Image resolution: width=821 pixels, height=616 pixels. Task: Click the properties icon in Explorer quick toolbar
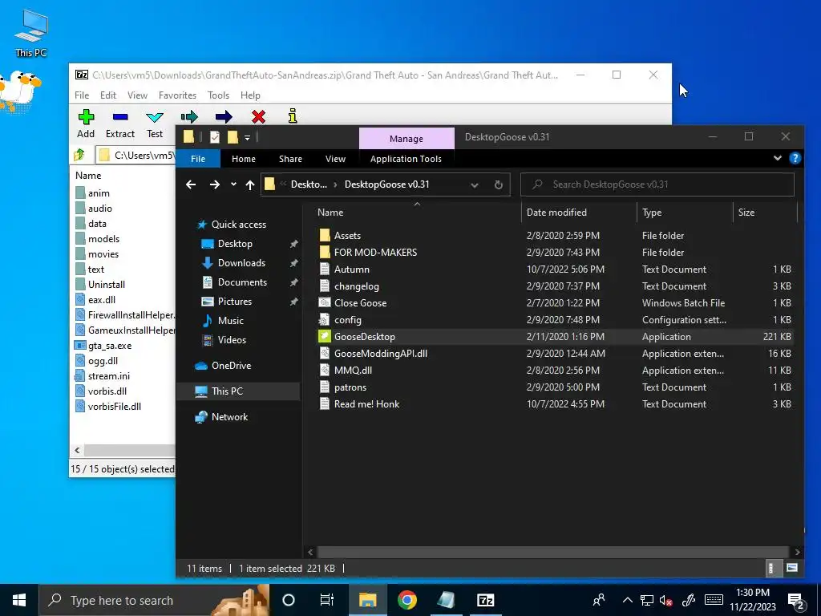pyautogui.click(x=215, y=137)
